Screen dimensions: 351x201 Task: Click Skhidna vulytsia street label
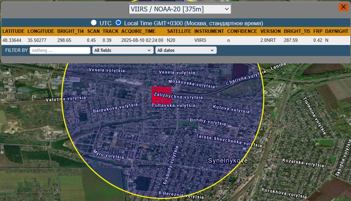pyautogui.click(x=343, y=158)
